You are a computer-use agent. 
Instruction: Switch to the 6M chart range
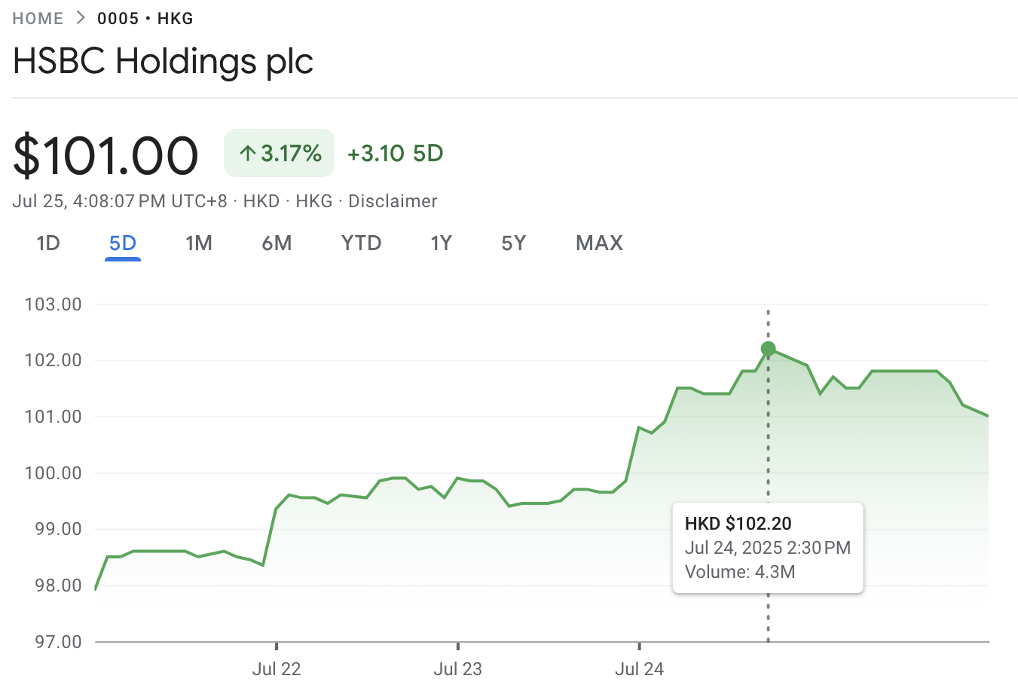pos(277,243)
